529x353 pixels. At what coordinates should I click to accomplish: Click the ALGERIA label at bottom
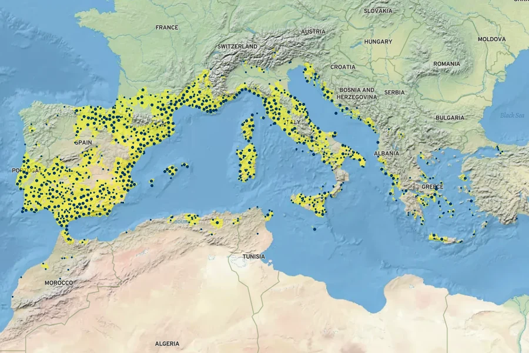click(167, 343)
